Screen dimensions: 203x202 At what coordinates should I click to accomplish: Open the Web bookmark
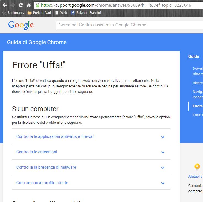tap(61, 13)
